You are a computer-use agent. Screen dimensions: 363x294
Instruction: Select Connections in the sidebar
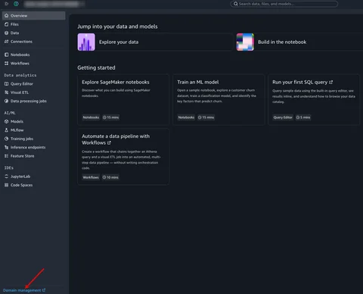click(21, 42)
